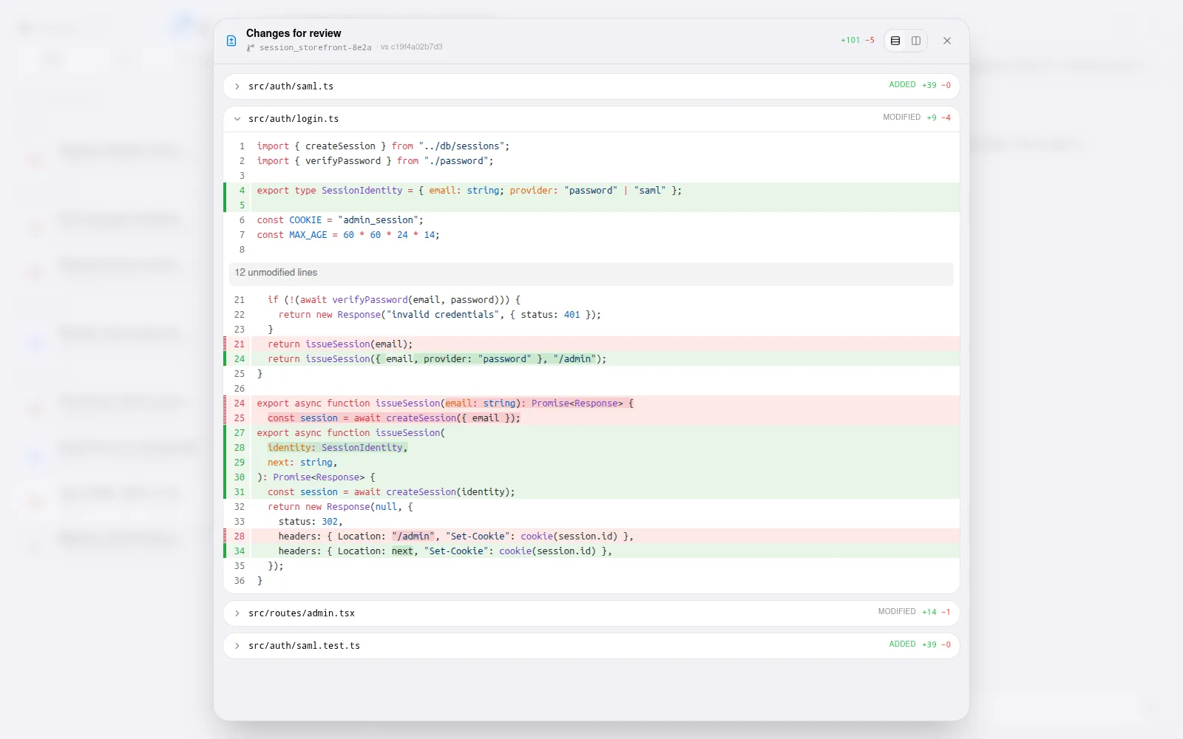Click the ADDED label on saml.test.ts header
The height and width of the screenshot is (739, 1183).
click(x=902, y=644)
